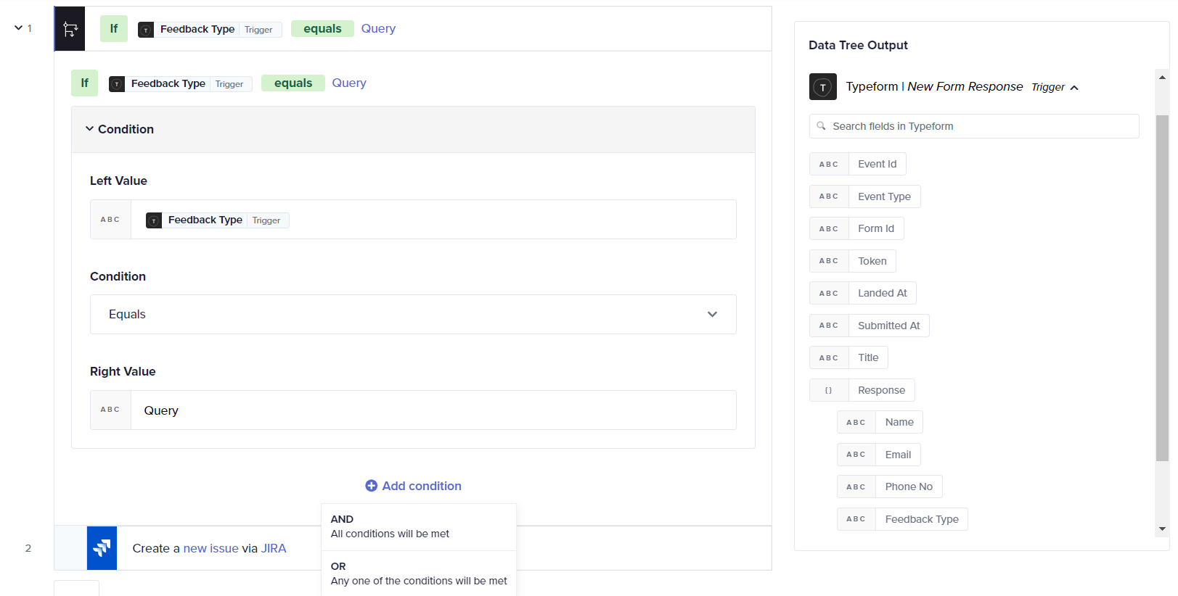Click the Typeform icon in the Left Value pill
This screenshot has width=1178, height=596.
pos(154,220)
